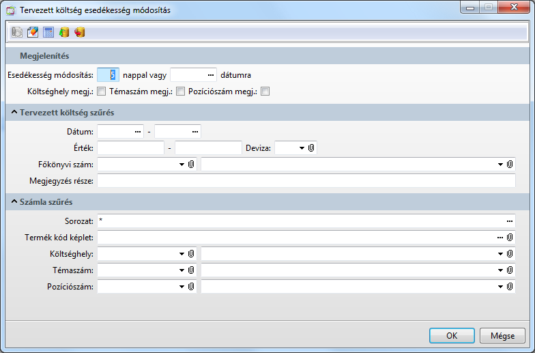Click the Érték maximum input field

point(208,147)
